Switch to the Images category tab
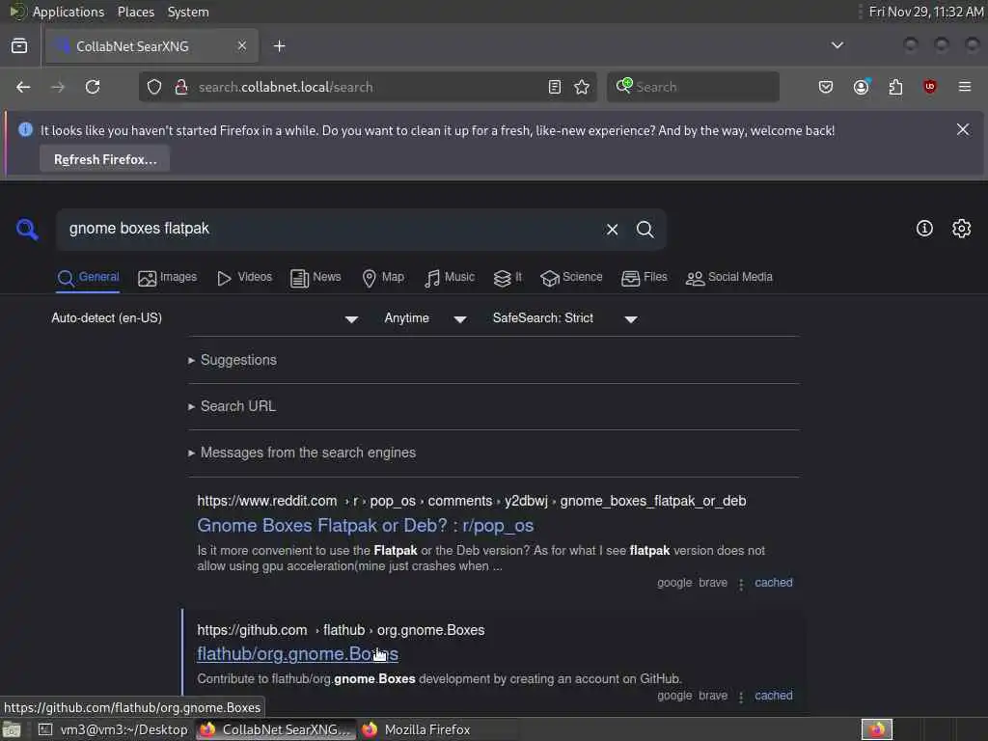 (x=168, y=277)
